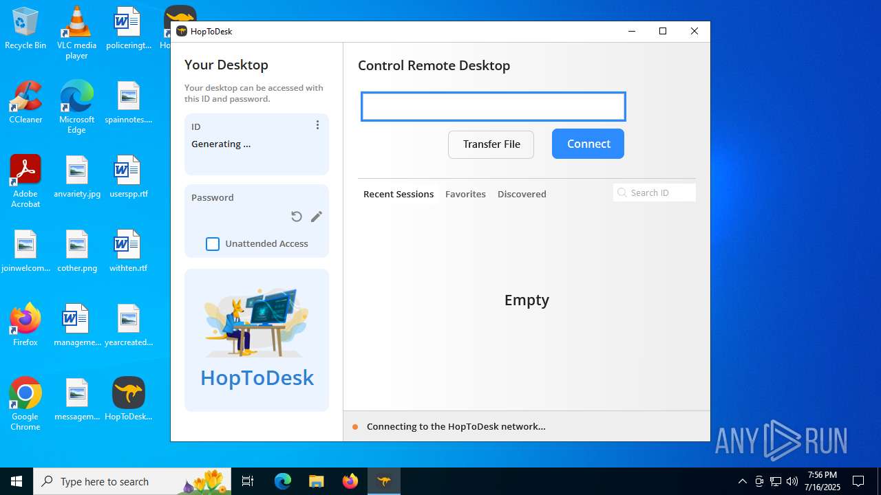Viewport: 881px width, 495px height.
Task: Select the Recycle Bin desktop icon
Action: tap(25, 29)
